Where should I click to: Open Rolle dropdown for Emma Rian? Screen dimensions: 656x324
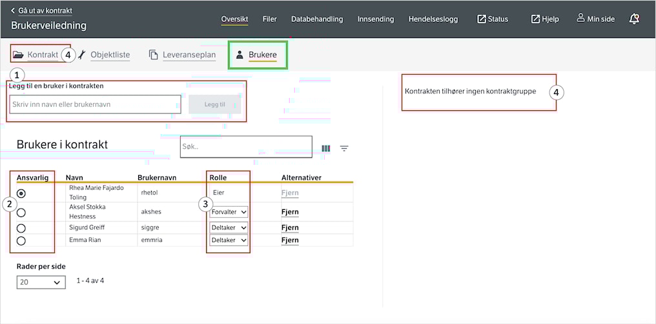(x=229, y=240)
